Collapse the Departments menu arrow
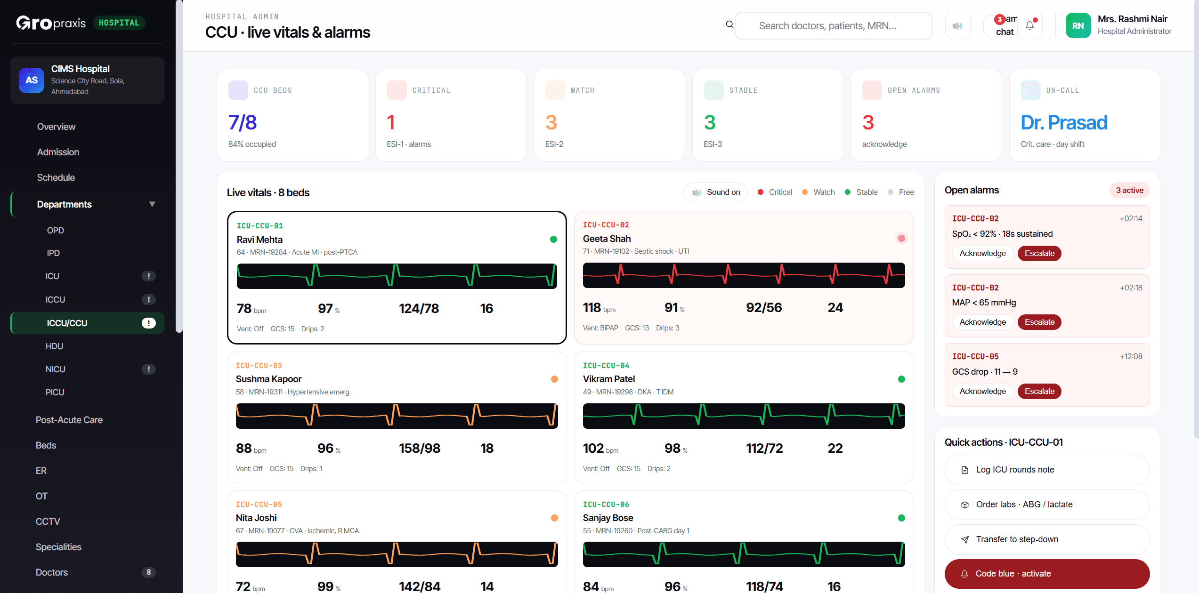1199x593 pixels. pyautogui.click(x=152, y=204)
